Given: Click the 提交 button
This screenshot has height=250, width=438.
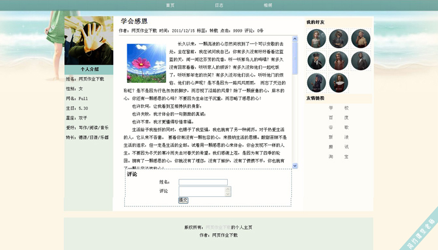Looking at the screenshot, I should (x=183, y=200).
